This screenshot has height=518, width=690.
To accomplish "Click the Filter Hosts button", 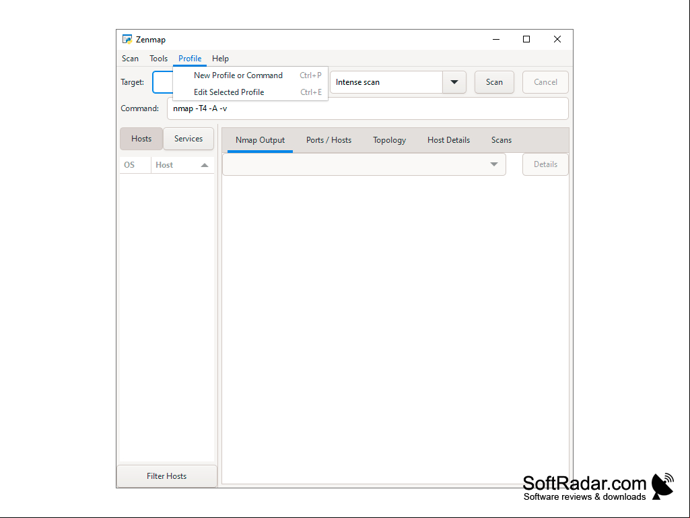I will tap(167, 476).
